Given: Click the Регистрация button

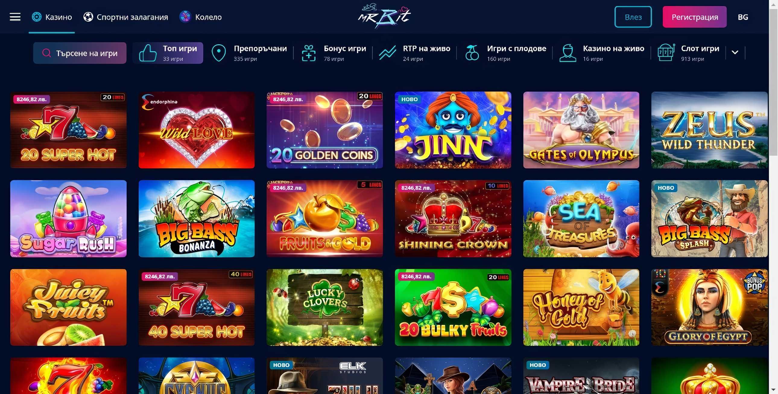Looking at the screenshot, I should click(694, 17).
